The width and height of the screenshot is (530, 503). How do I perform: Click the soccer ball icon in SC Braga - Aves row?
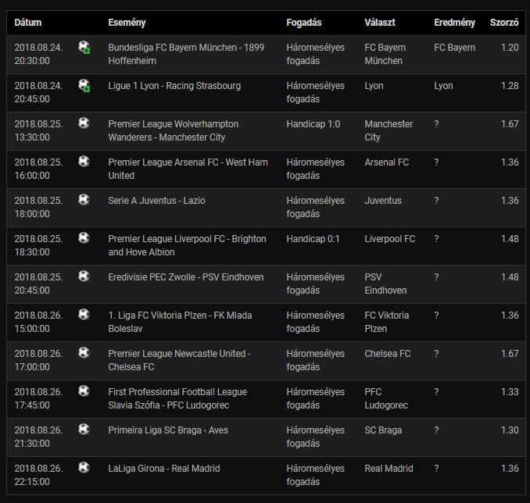pos(84,429)
